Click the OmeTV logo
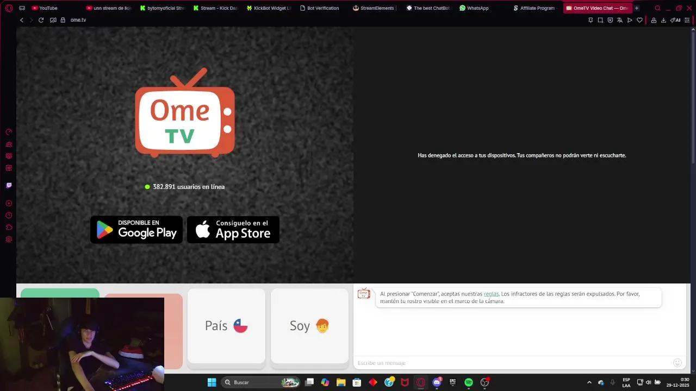This screenshot has height=391, width=696. pyautogui.click(x=185, y=112)
